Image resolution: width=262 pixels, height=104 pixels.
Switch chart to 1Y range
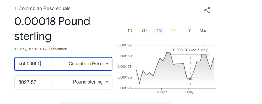(x=174, y=31)
